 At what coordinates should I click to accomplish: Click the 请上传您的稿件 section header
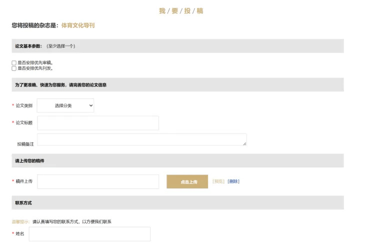pyautogui.click(x=29, y=160)
